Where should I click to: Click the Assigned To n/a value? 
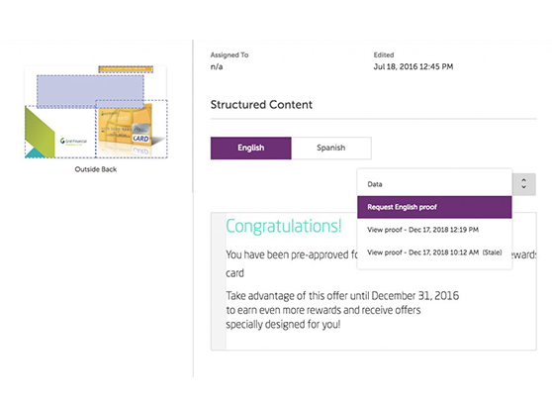coord(217,66)
